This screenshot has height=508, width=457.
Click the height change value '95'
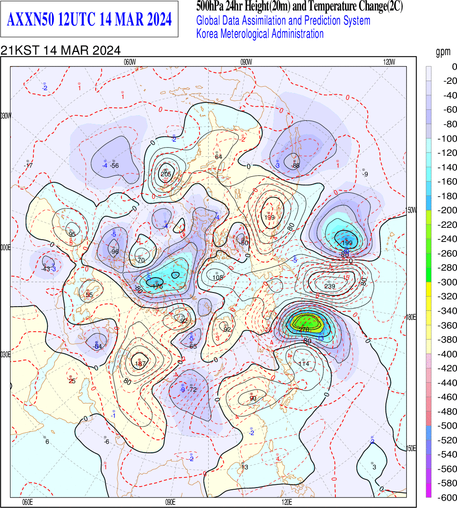[72, 235]
